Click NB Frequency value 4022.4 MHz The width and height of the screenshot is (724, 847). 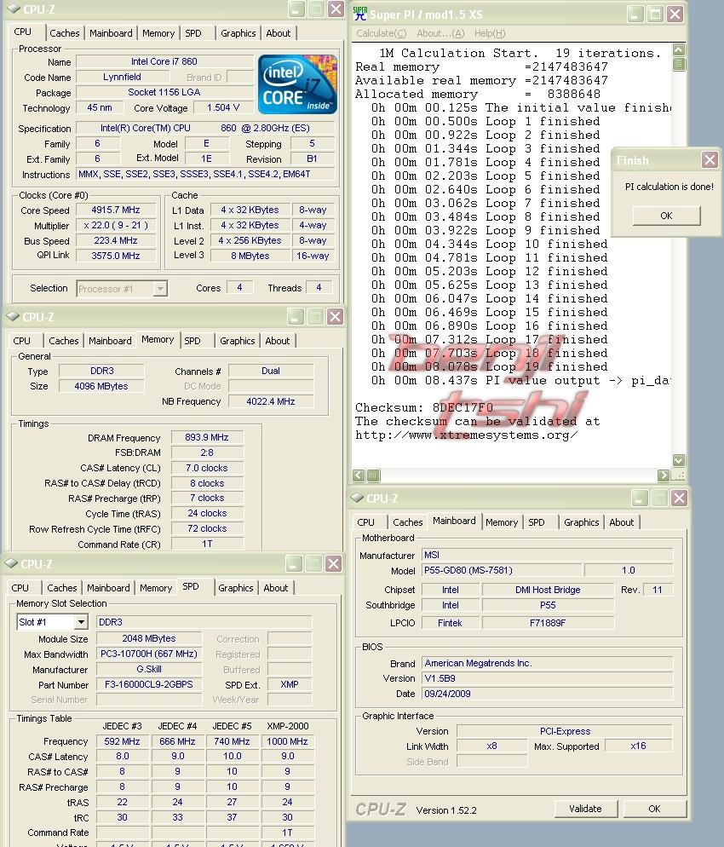(271, 401)
